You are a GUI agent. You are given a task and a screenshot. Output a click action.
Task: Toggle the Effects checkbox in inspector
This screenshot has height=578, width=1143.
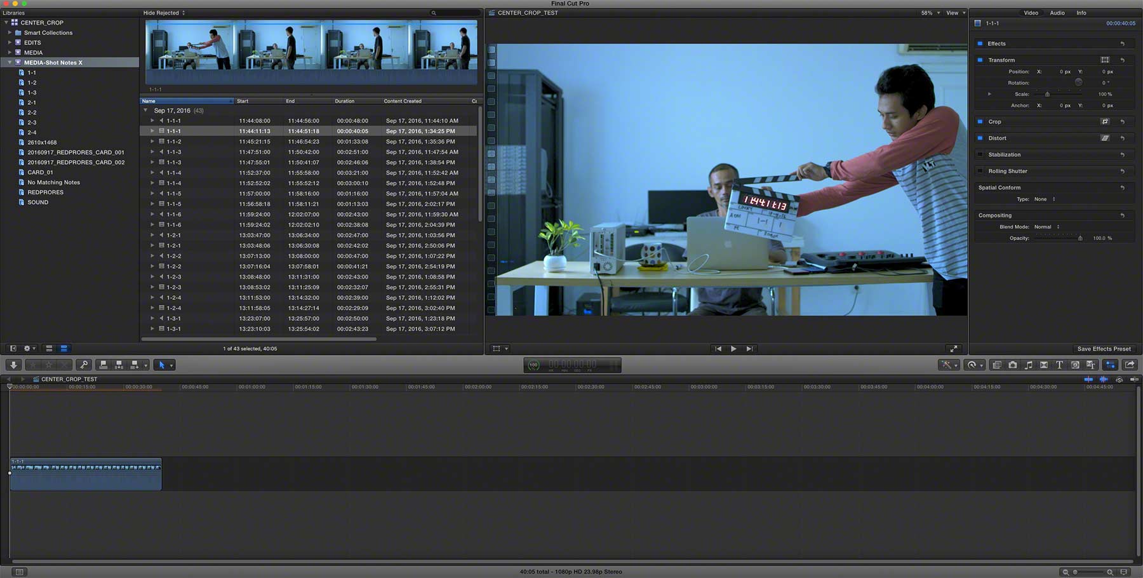coord(980,44)
